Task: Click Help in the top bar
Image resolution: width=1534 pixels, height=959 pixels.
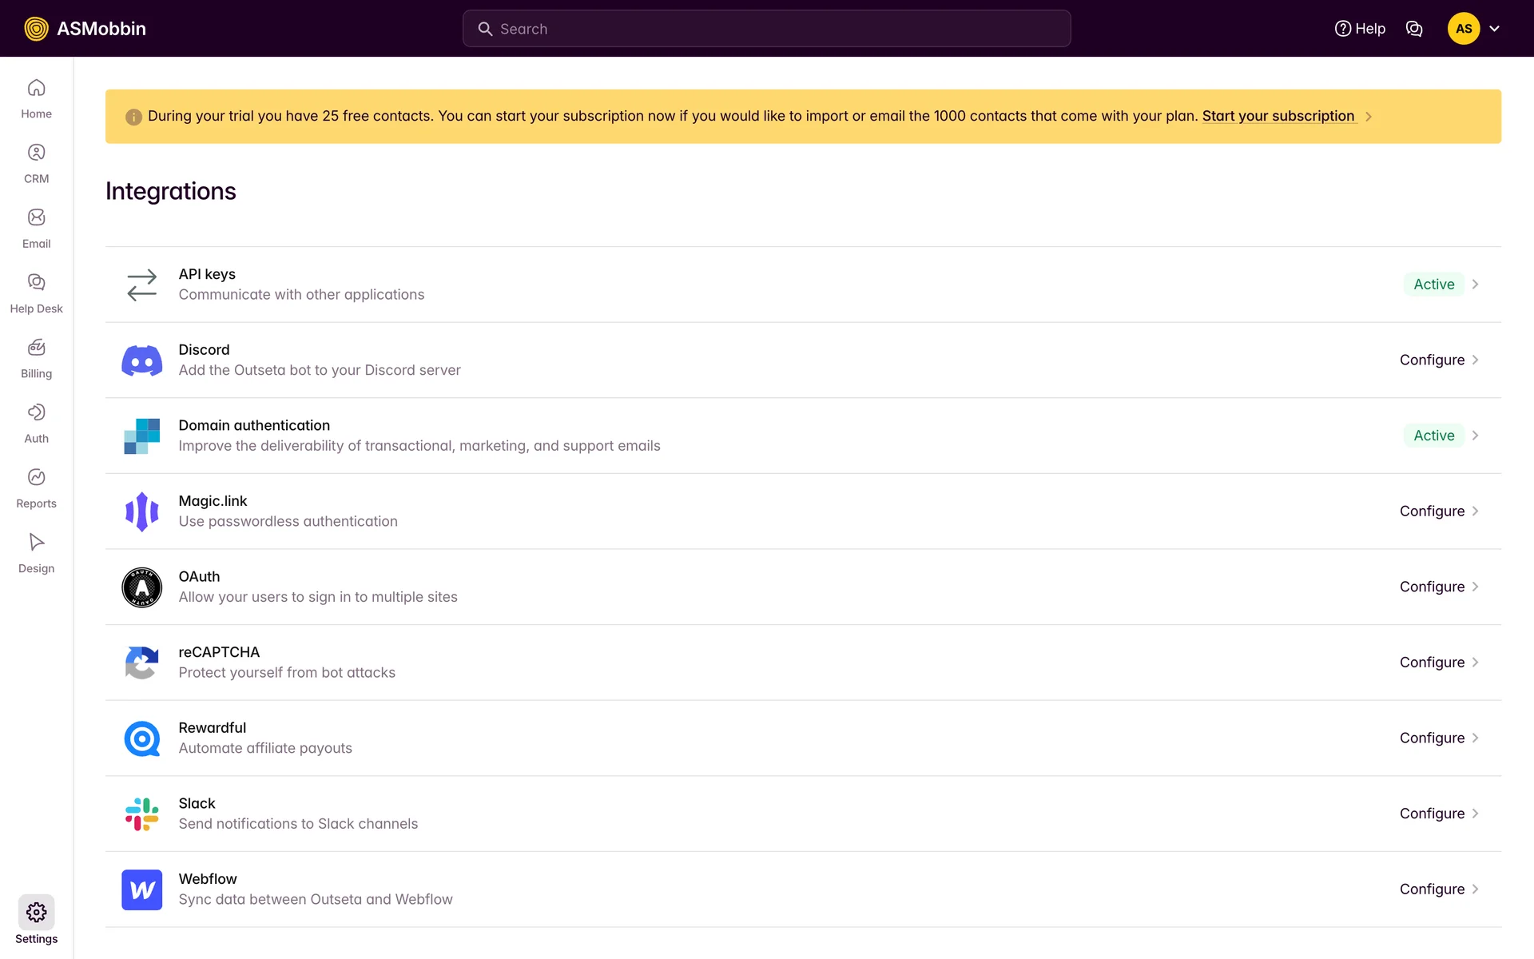Action: coord(1360,29)
